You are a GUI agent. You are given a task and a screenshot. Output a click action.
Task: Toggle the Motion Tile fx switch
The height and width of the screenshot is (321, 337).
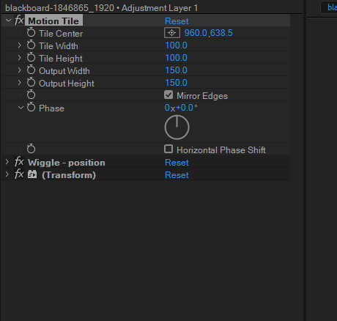click(x=19, y=21)
